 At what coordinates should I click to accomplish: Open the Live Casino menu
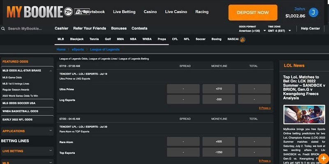tap(176, 12)
